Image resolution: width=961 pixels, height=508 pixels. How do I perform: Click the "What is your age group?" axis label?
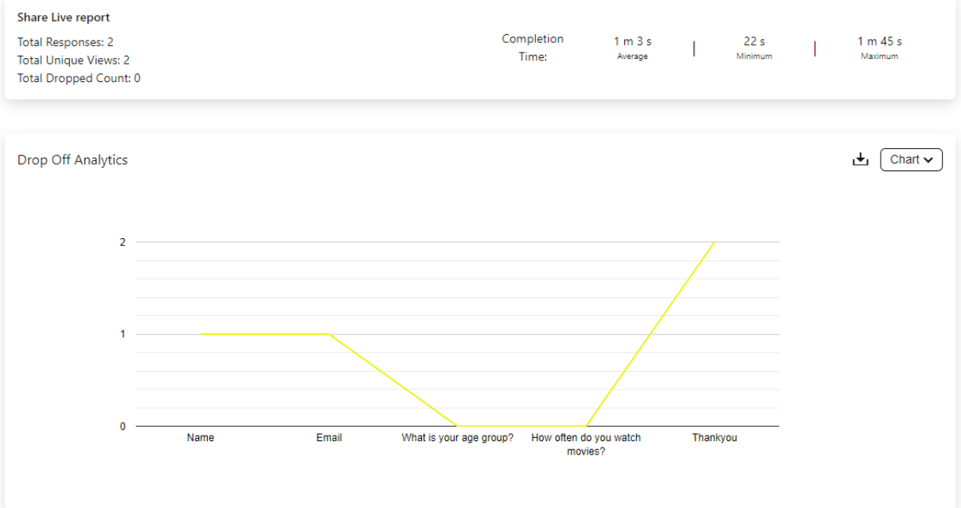tap(458, 438)
